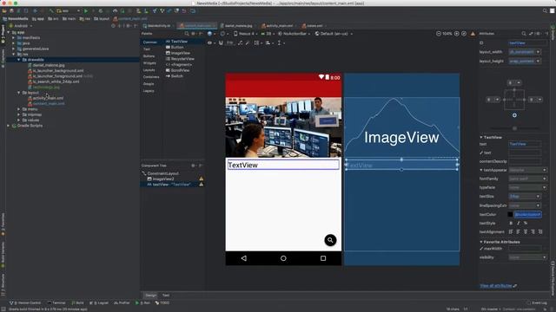Infer constraints with the magic wand icon
556x312 pixels.
(248, 42)
